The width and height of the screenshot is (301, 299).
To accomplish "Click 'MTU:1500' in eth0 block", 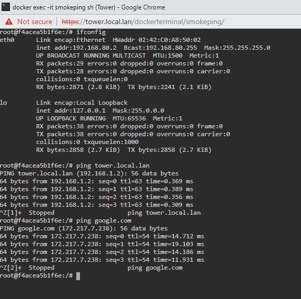I will coord(168,56).
